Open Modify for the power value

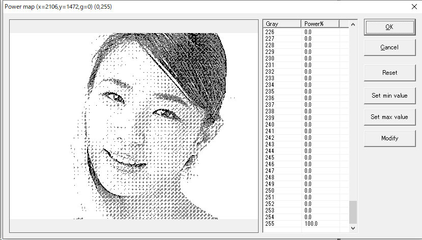pos(389,138)
